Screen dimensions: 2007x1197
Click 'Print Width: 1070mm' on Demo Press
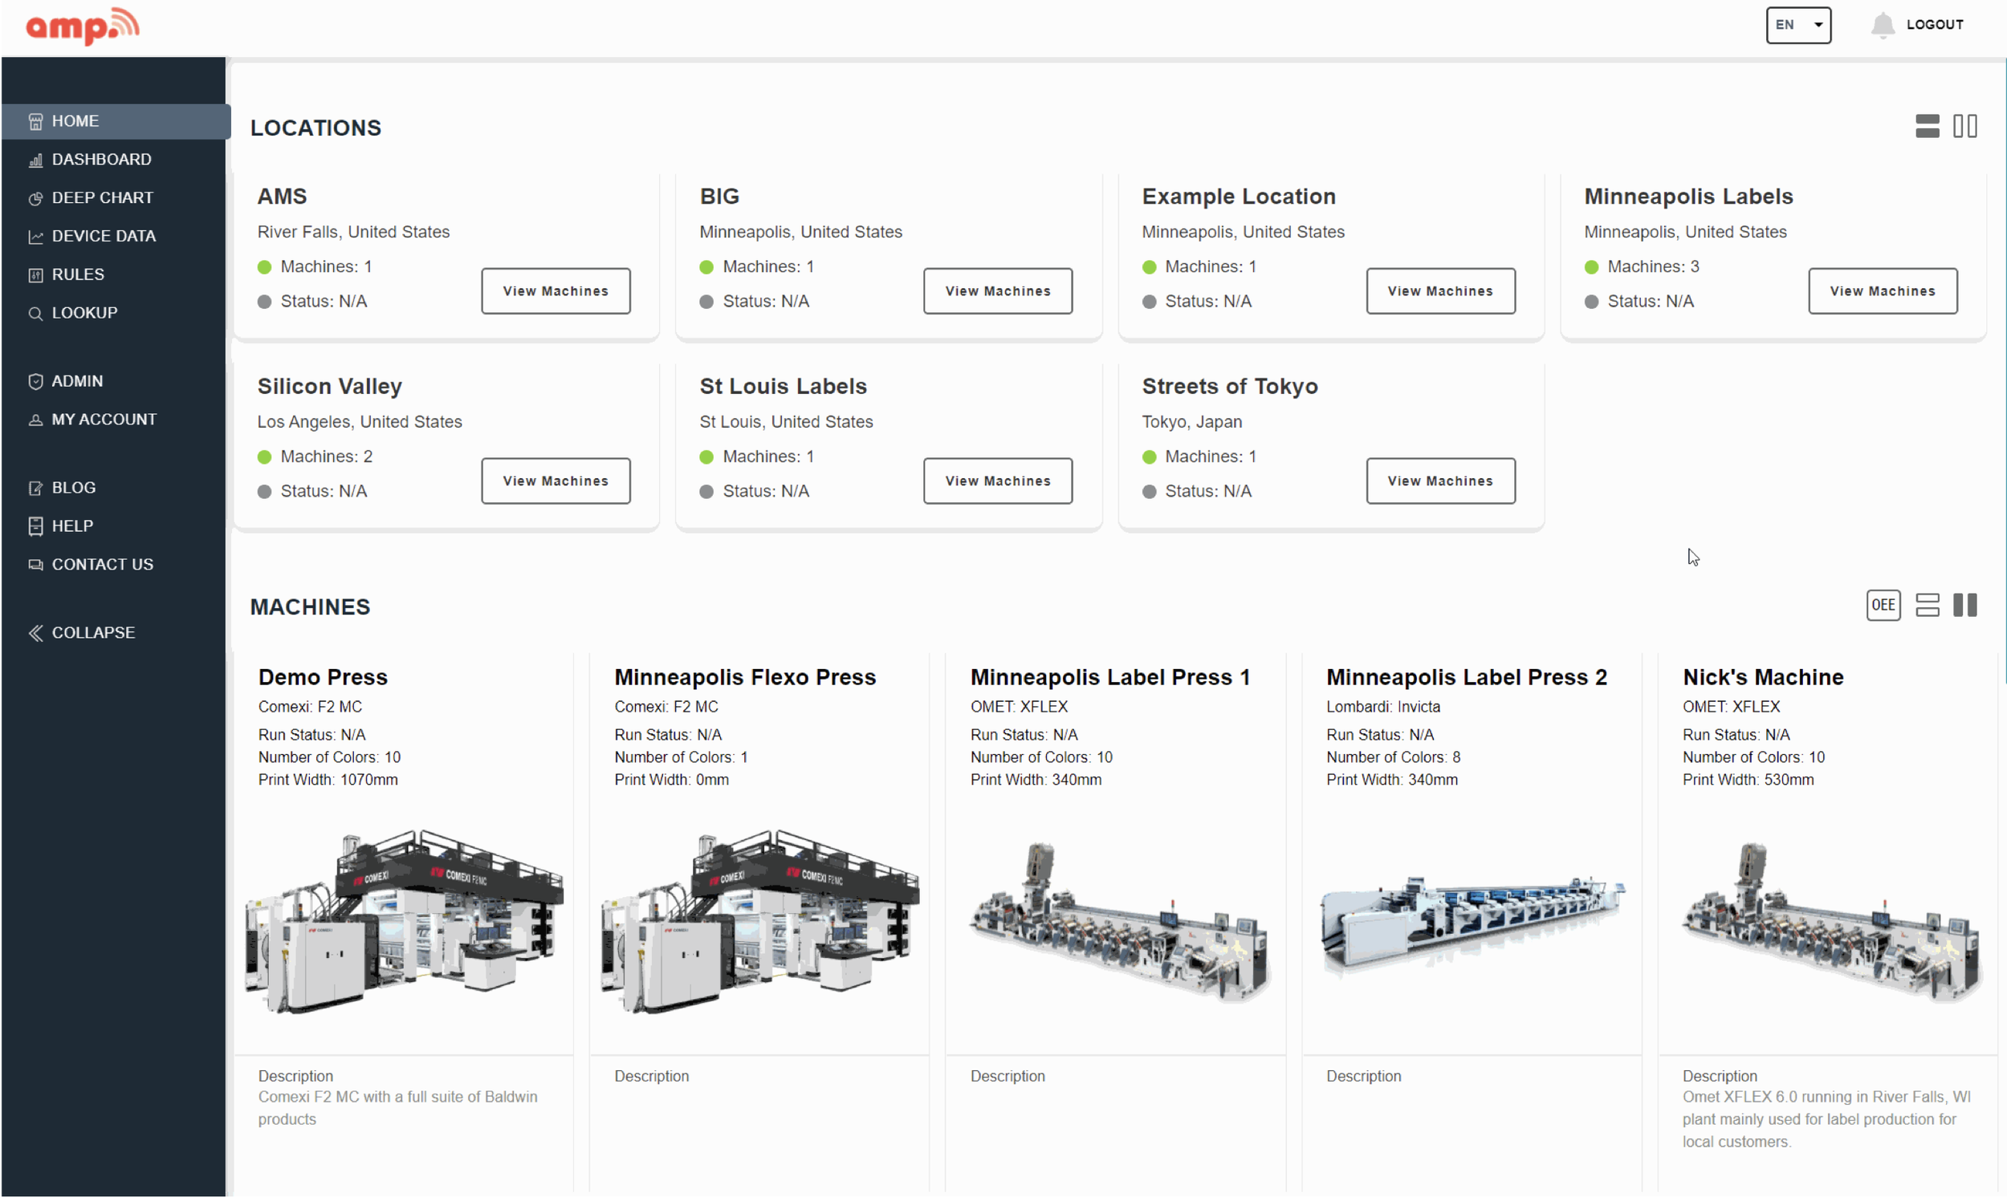[328, 780]
